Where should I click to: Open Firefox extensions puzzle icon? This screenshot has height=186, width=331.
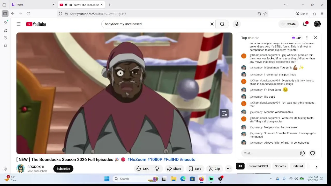coord(314,14)
